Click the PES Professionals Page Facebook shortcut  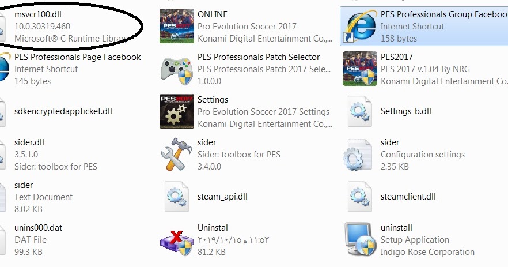pyautogui.click(x=71, y=69)
